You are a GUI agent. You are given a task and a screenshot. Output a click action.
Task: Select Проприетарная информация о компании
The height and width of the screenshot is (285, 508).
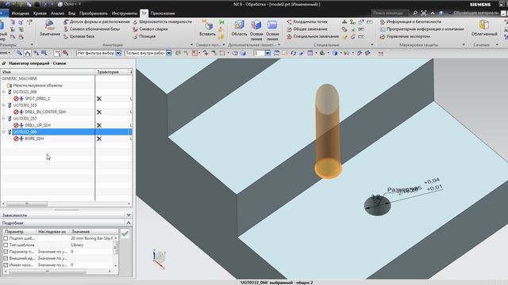coord(421,29)
